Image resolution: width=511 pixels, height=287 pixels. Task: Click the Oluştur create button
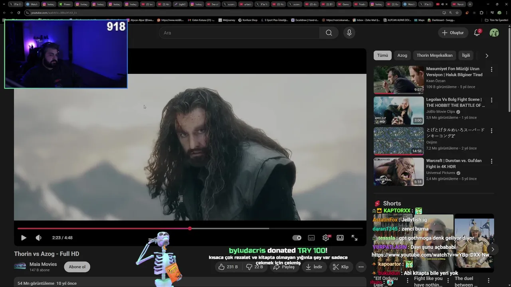pos(453,33)
